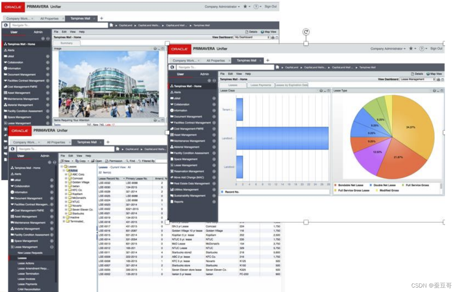Click Lease Record No. column header
The width and height of the screenshot is (458, 292).
click(111, 178)
